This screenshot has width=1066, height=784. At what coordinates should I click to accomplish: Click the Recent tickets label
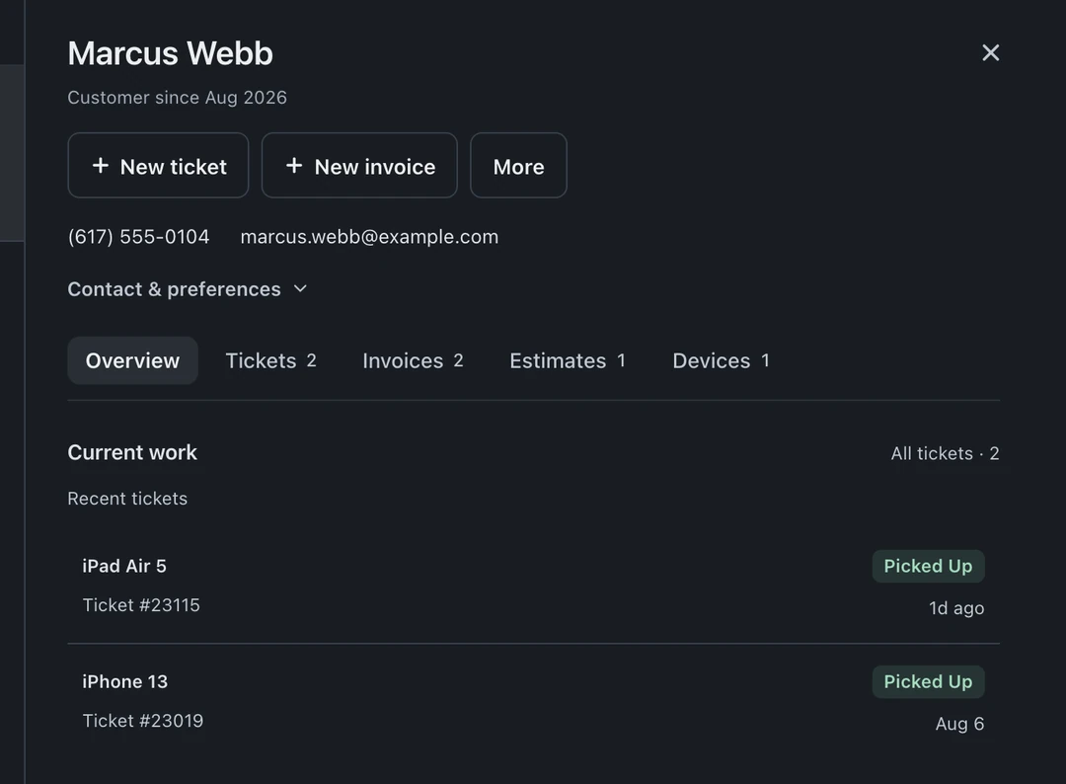(127, 499)
